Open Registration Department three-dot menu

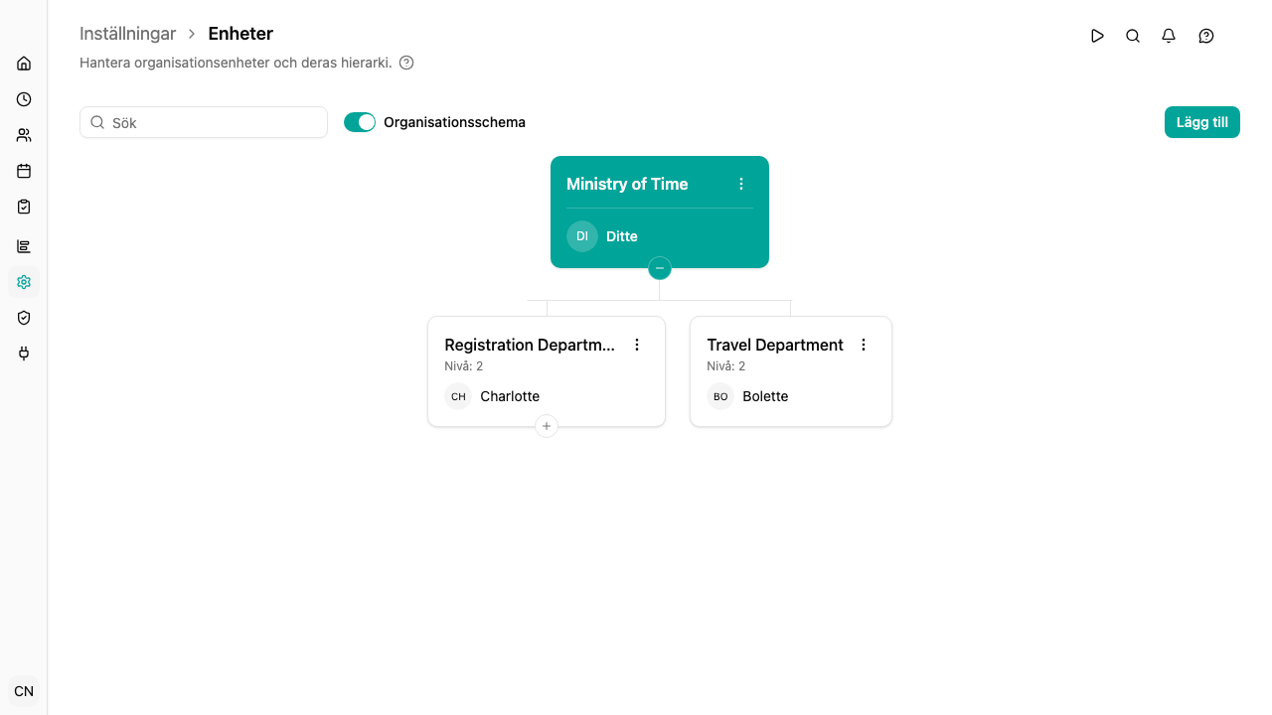tap(637, 345)
